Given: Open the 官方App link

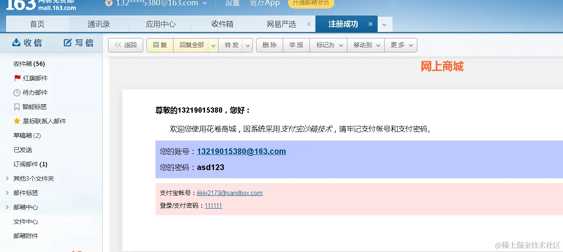Looking at the screenshot, I should 265,3.
